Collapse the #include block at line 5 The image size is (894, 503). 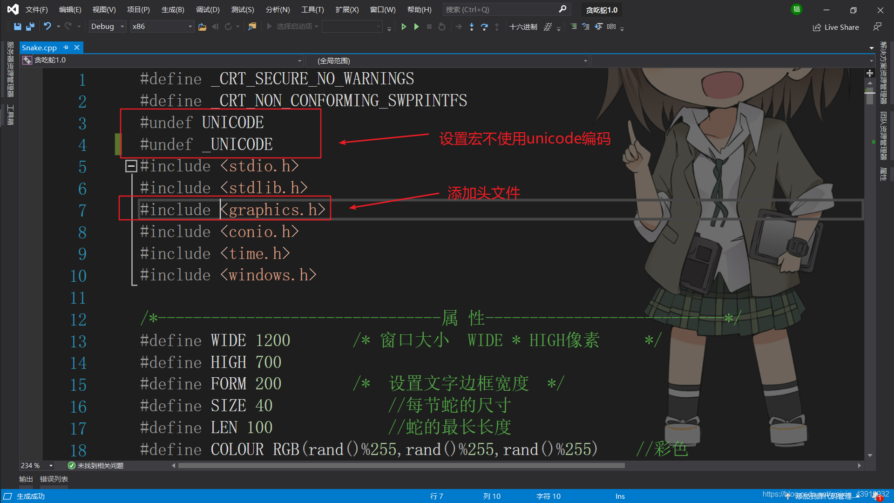[131, 166]
